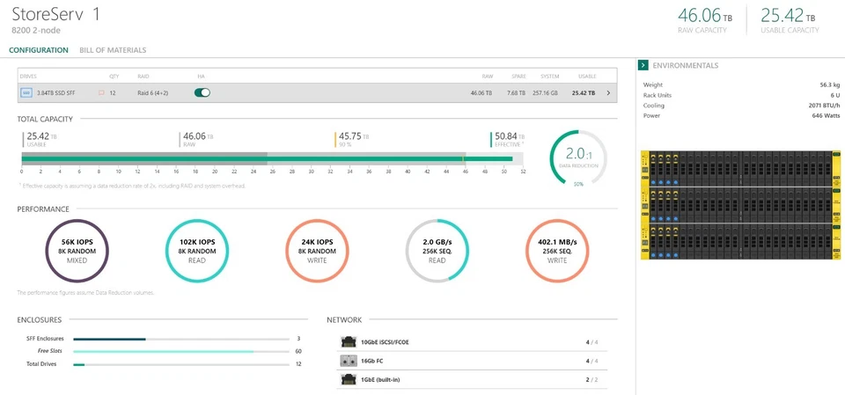Click the 1GbE built-in port icon
845x395 pixels.
[348, 379]
